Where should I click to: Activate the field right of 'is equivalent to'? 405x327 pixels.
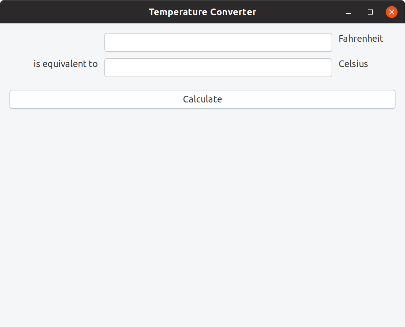[x=218, y=68]
